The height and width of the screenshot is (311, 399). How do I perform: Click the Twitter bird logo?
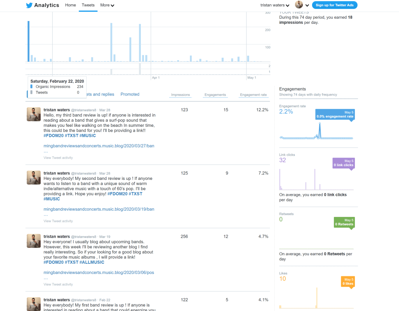pos(29,5)
